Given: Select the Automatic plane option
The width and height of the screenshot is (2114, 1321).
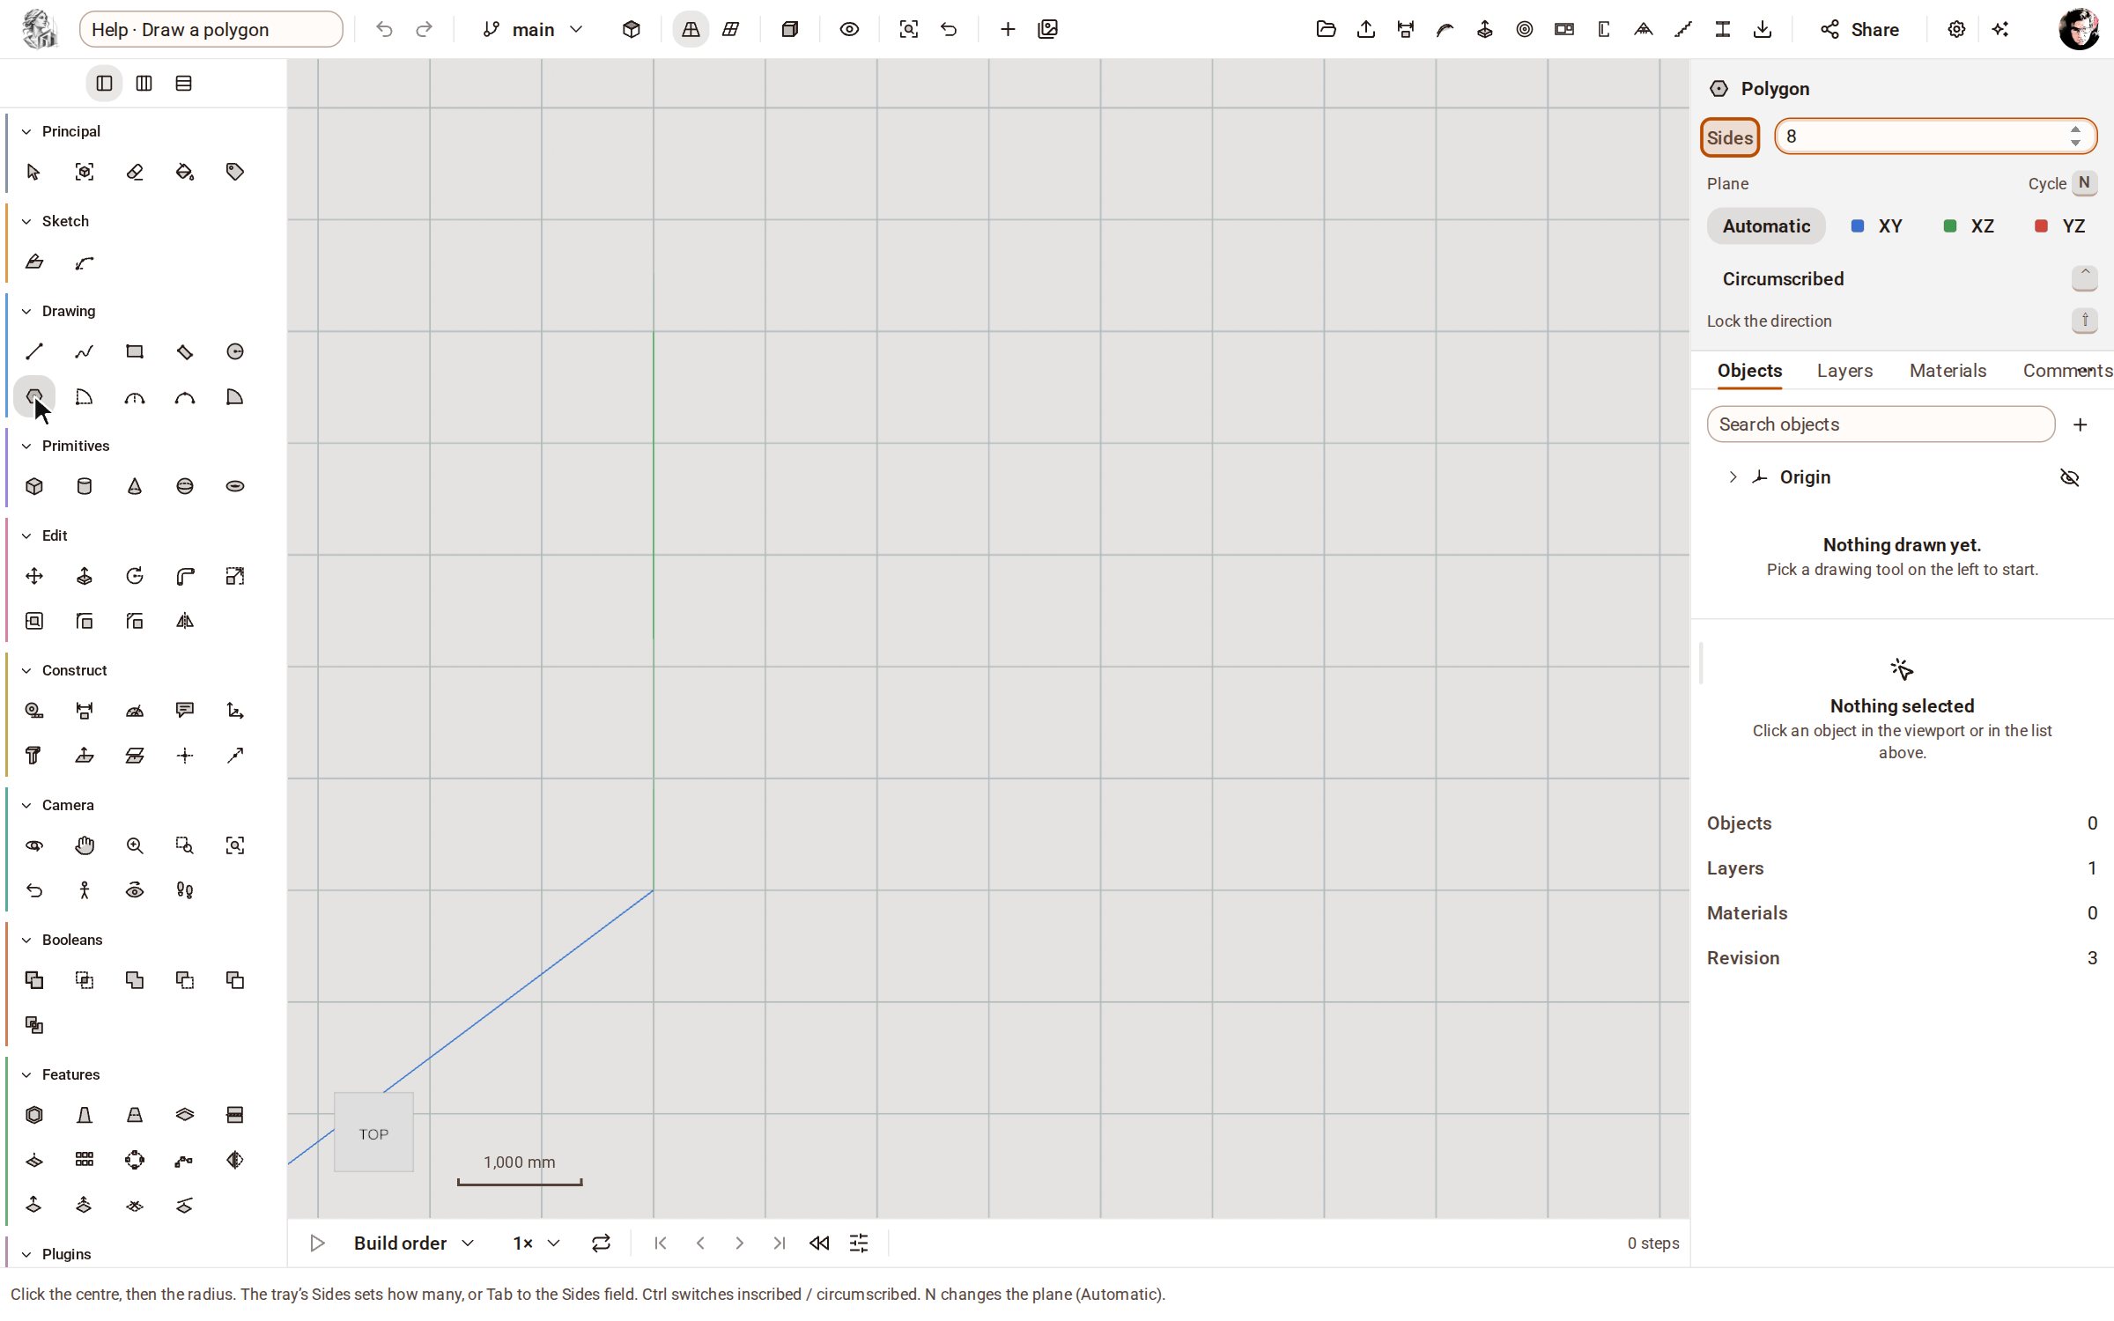Looking at the screenshot, I should pyautogui.click(x=1766, y=226).
